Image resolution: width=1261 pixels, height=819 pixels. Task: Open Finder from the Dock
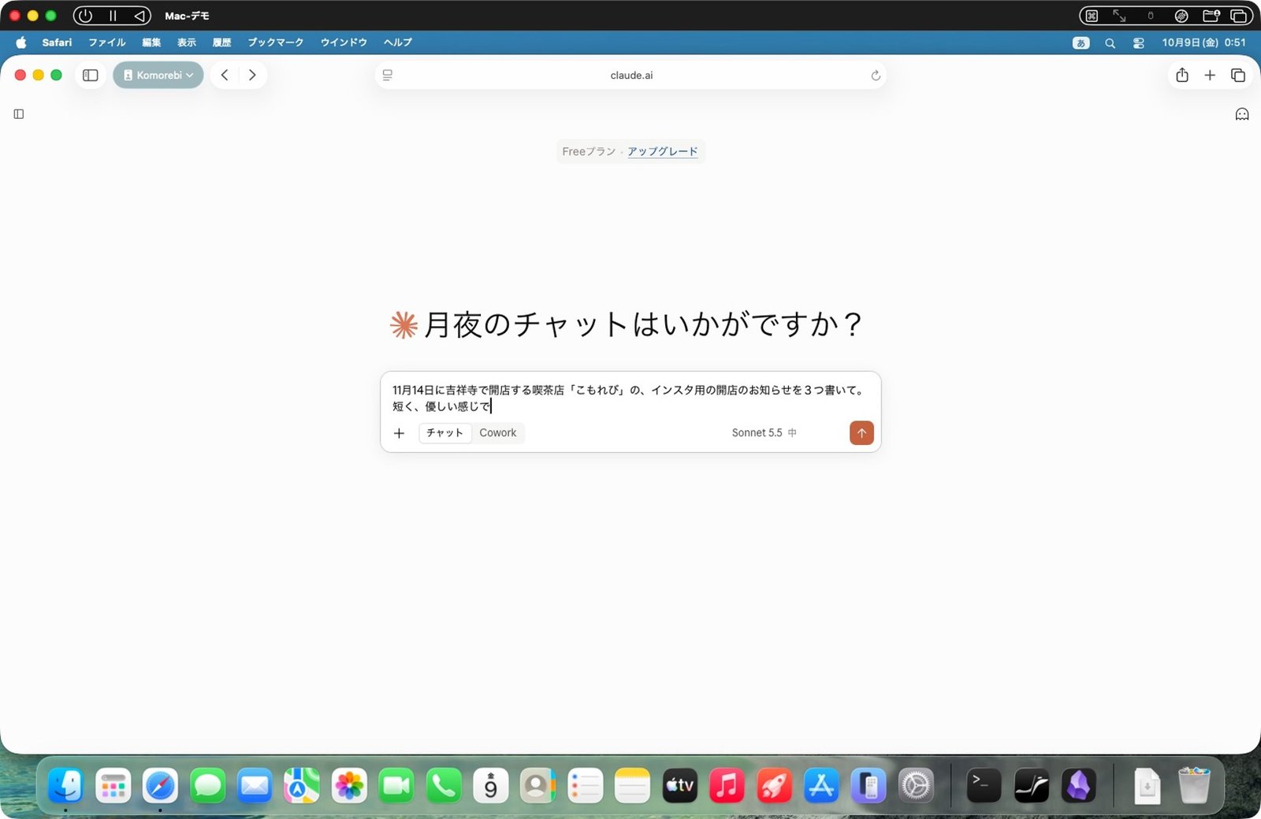tap(65, 786)
